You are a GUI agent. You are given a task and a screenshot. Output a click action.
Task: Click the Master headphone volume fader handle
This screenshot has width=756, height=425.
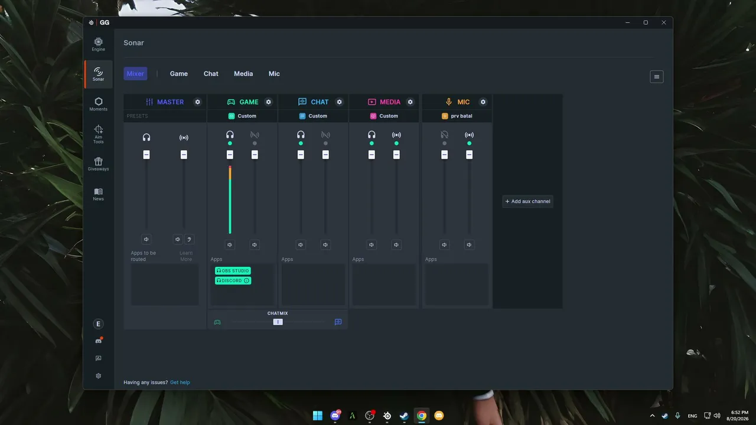click(146, 155)
